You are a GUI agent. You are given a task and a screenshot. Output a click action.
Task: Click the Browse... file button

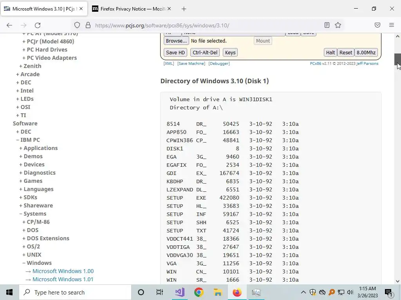coord(176,41)
